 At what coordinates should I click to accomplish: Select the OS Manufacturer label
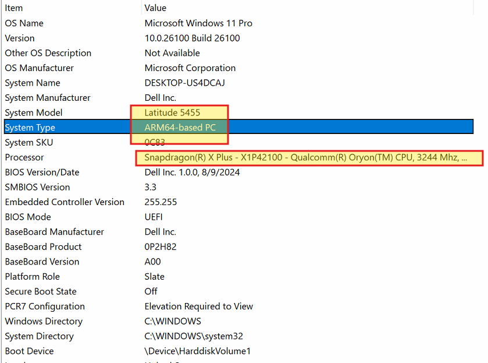(x=39, y=68)
